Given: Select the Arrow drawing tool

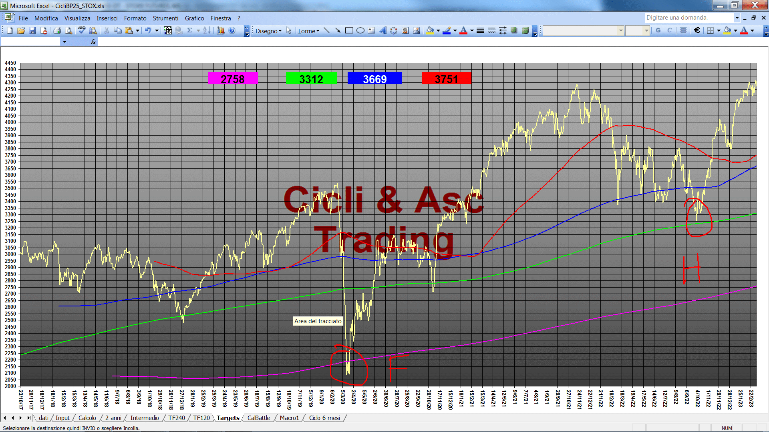Looking at the screenshot, I should click(x=338, y=30).
